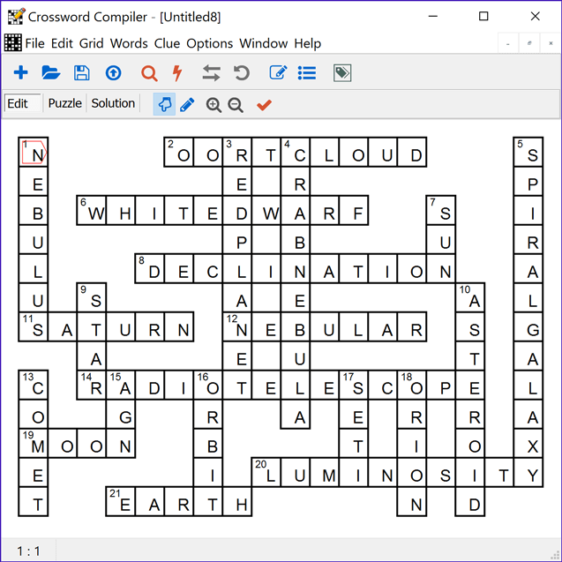The height and width of the screenshot is (562, 562).
Task: Zoom out of the crossword grid
Action: tap(236, 105)
